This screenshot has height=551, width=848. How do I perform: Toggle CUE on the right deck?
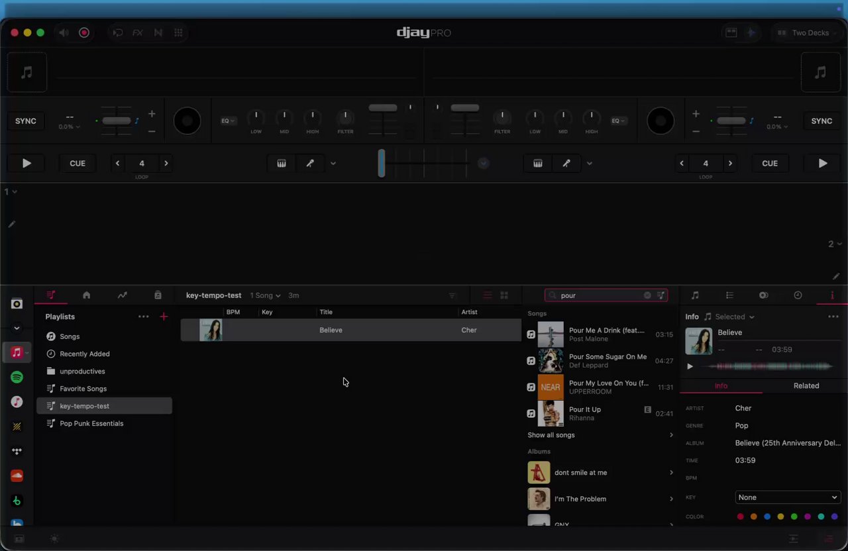click(770, 164)
